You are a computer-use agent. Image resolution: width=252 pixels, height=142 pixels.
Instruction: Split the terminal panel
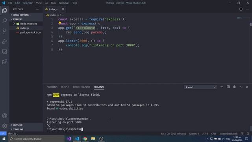pyautogui.click(x=228, y=87)
